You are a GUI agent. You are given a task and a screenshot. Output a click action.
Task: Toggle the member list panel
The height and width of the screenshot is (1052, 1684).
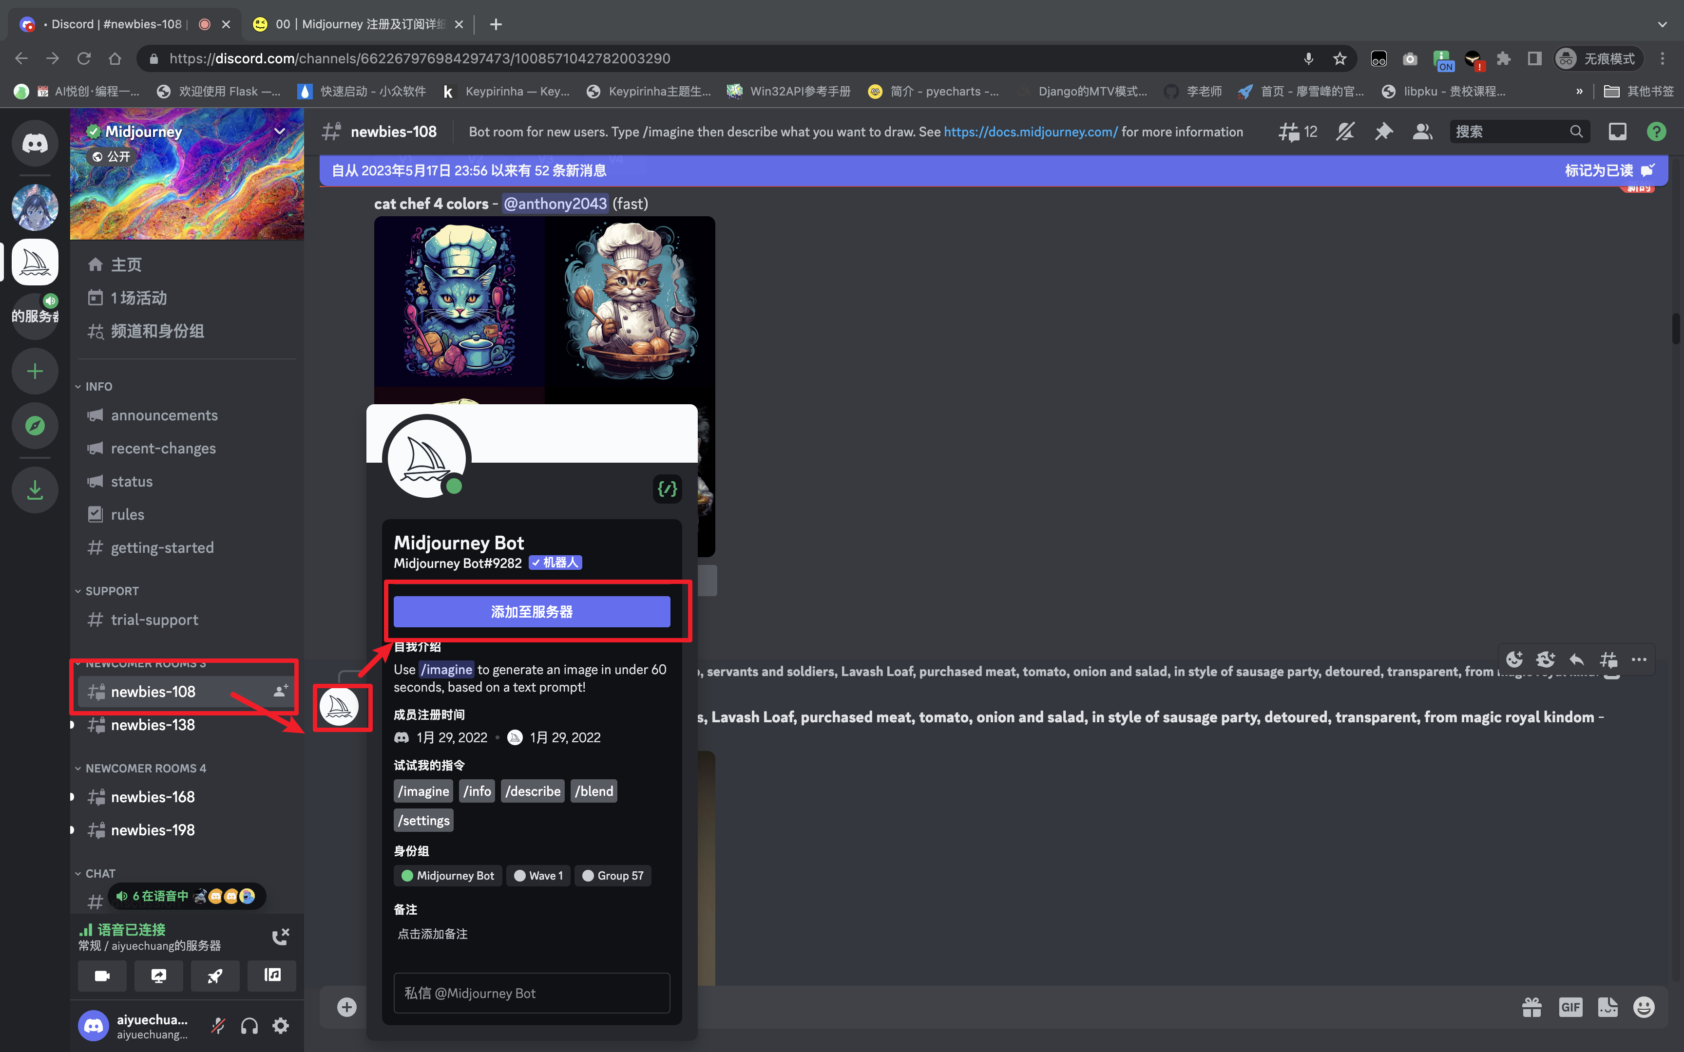pos(1422,131)
